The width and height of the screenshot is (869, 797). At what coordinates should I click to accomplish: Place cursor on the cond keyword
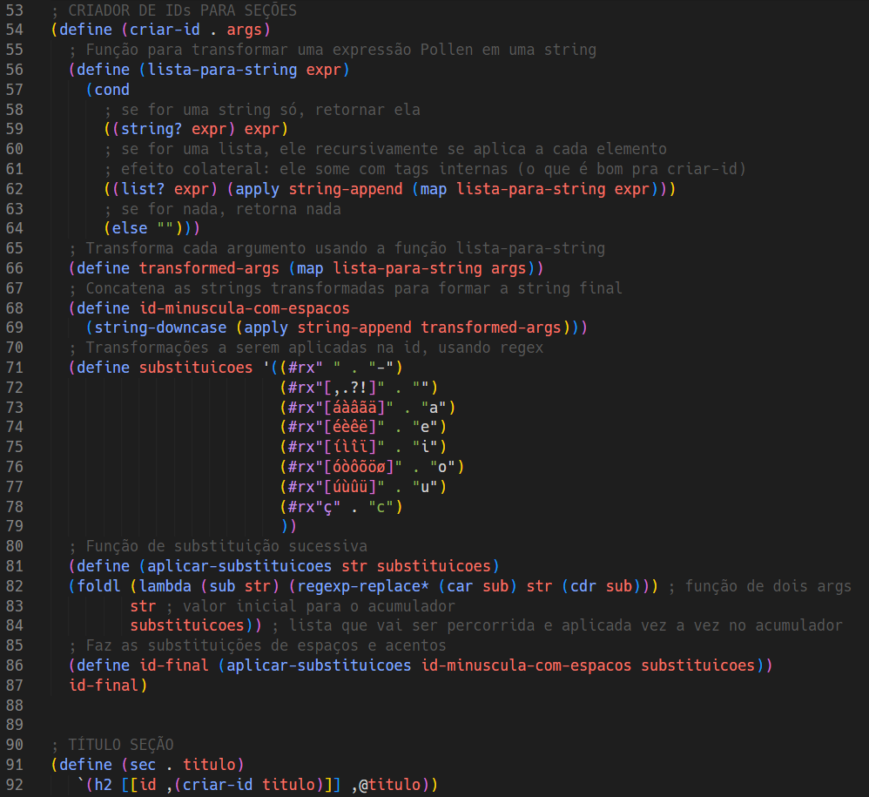pyautogui.click(x=112, y=90)
